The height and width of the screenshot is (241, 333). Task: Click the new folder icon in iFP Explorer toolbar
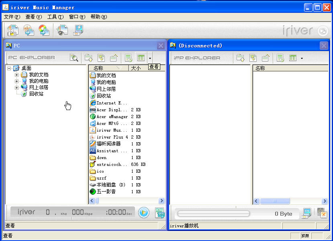(266, 57)
